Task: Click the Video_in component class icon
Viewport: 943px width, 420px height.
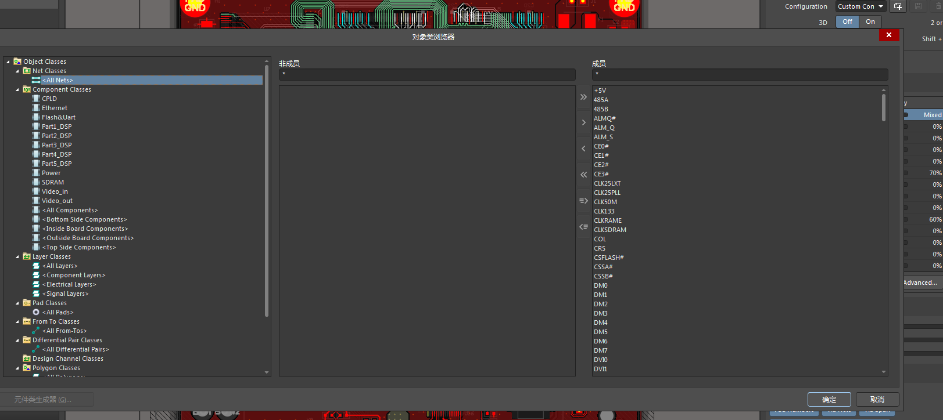Action: coord(36,191)
